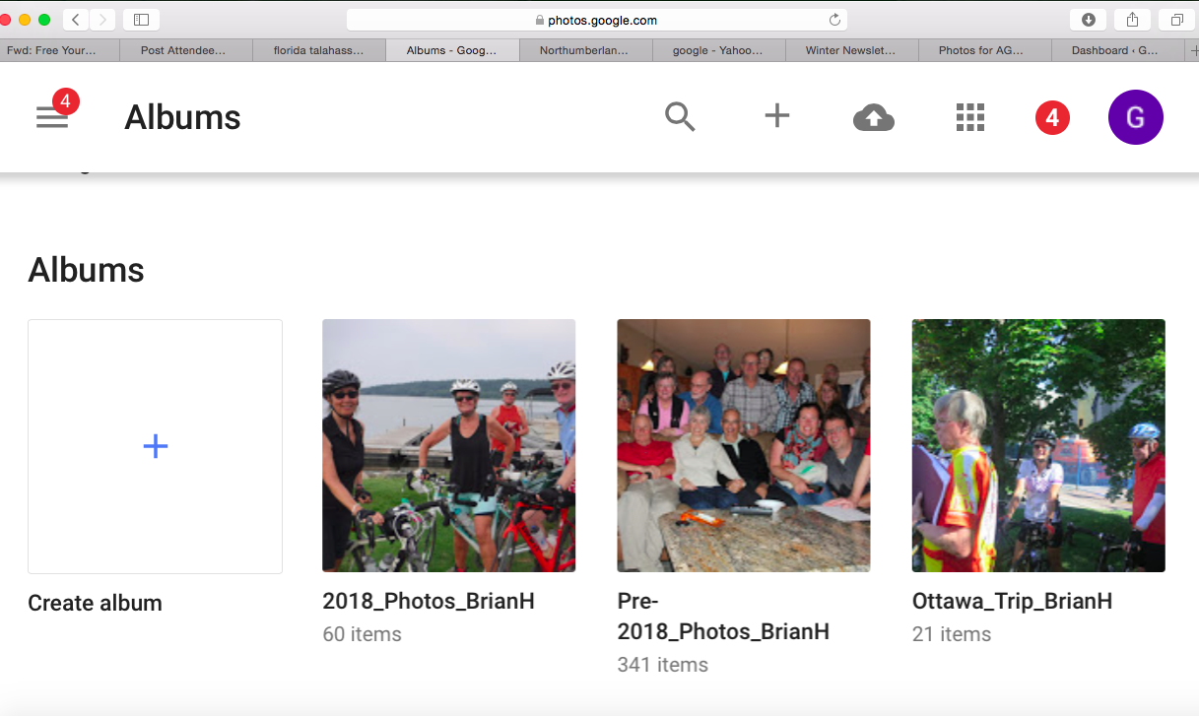
Task: Switch to the Albums - Goog... tab
Action: (452, 49)
